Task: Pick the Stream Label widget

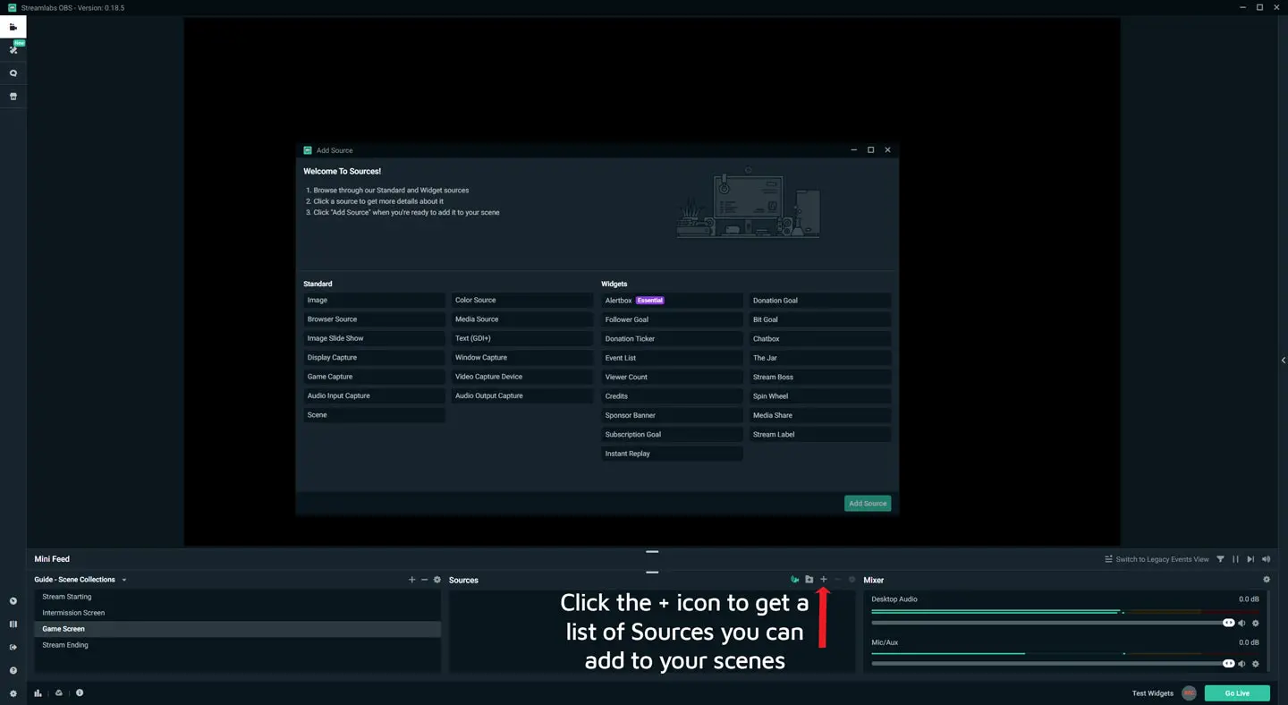Action: (819, 435)
